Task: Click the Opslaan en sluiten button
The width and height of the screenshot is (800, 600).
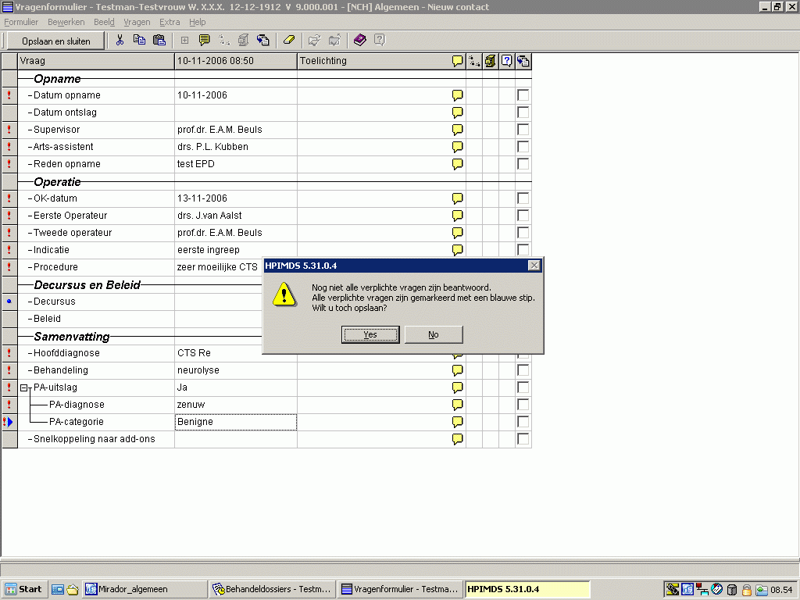Action: click(55, 41)
